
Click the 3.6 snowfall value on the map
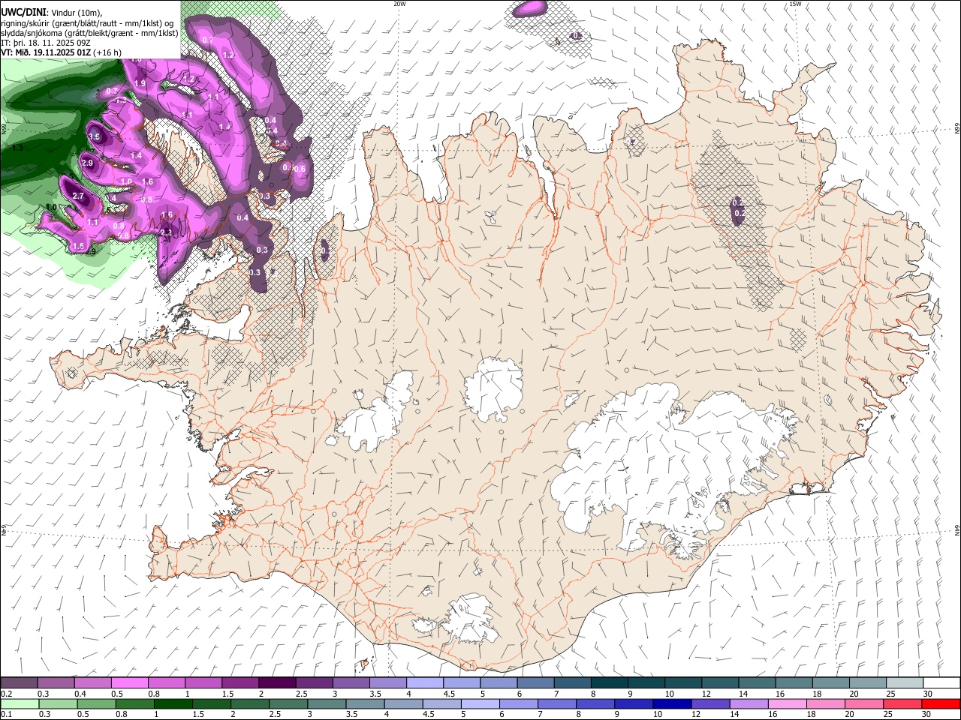click(x=95, y=136)
